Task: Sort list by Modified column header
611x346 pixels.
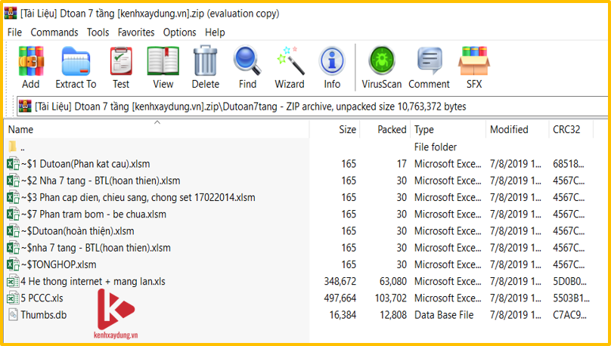Action: [x=509, y=130]
